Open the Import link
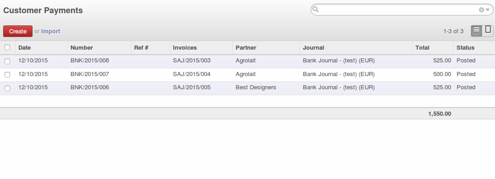Image resolution: width=495 pixels, height=179 pixels. pyautogui.click(x=50, y=31)
